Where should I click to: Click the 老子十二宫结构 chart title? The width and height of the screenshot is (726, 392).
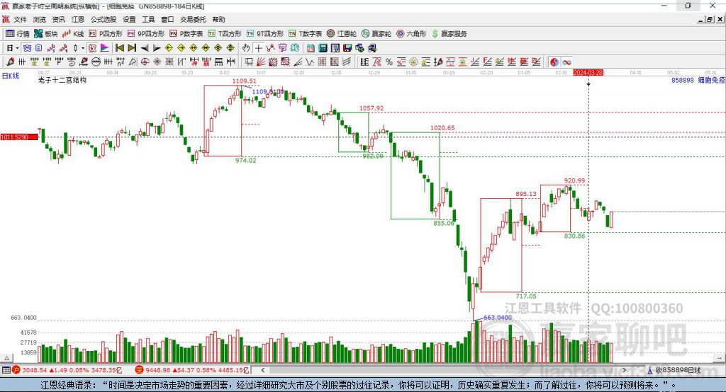[62, 80]
